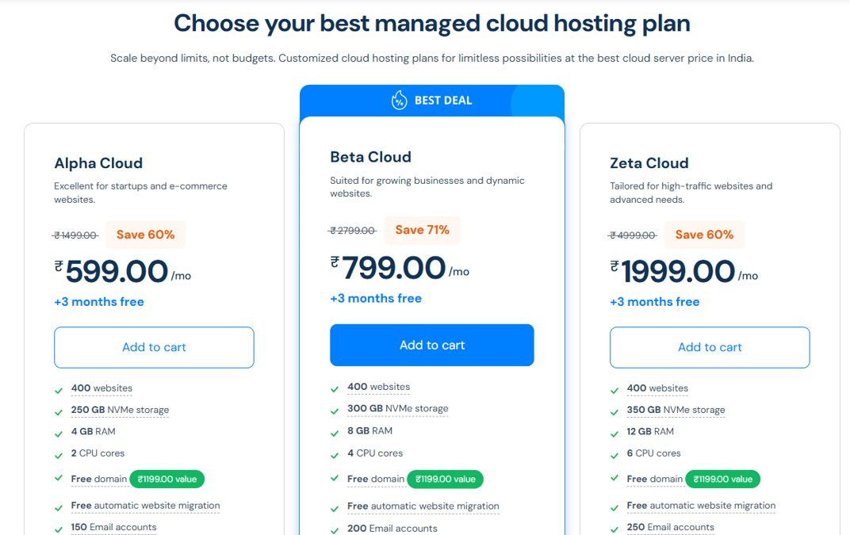Click the flame icon in BEST DEAL banner
This screenshot has height=535, width=850.
(x=397, y=100)
